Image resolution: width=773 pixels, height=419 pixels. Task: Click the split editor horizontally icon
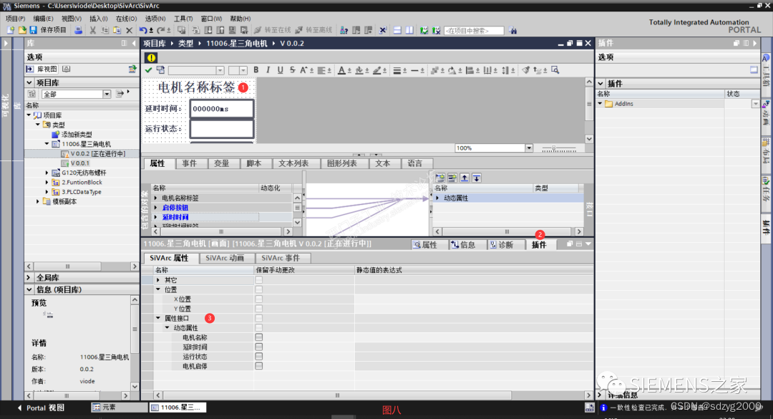coord(397,30)
